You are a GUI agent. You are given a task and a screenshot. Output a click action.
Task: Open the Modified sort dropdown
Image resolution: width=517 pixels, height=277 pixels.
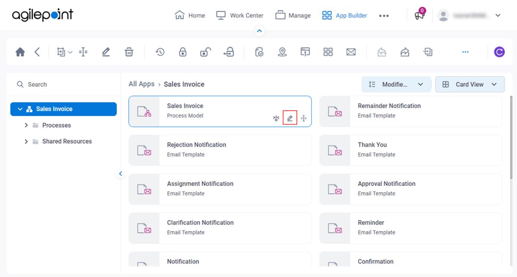(x=396, y=84)
